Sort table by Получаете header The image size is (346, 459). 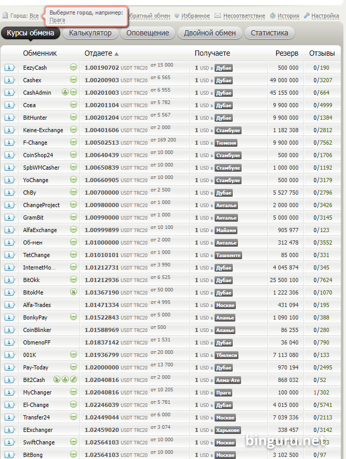coord(212,53)
